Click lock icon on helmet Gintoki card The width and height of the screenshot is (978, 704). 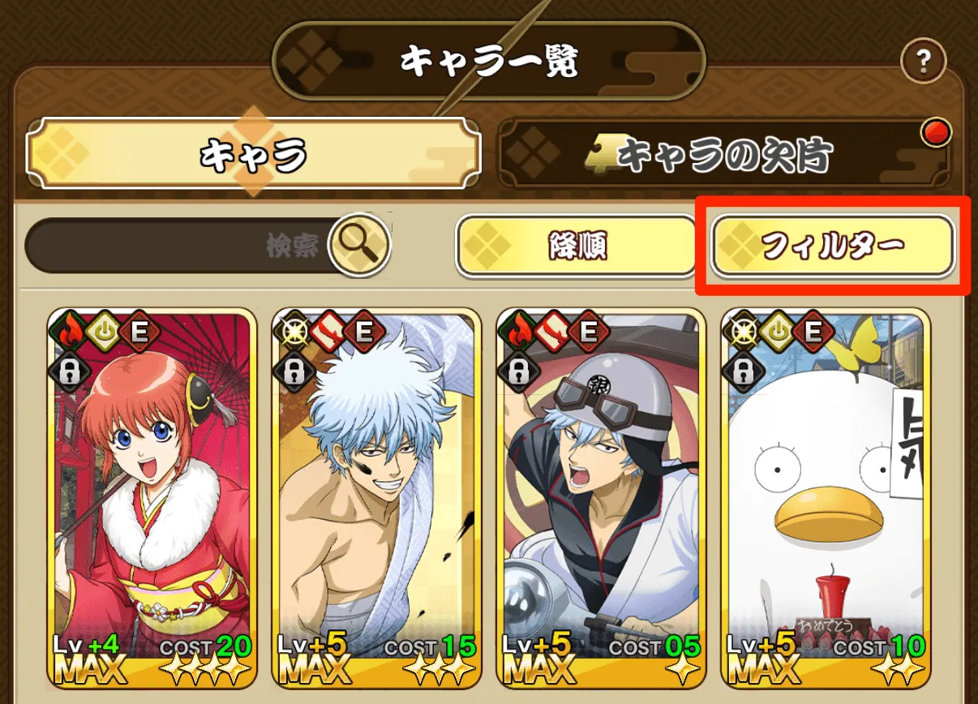[x=517, y=371]
